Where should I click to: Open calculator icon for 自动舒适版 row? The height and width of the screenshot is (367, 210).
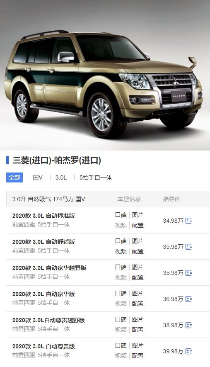[188, 247]
